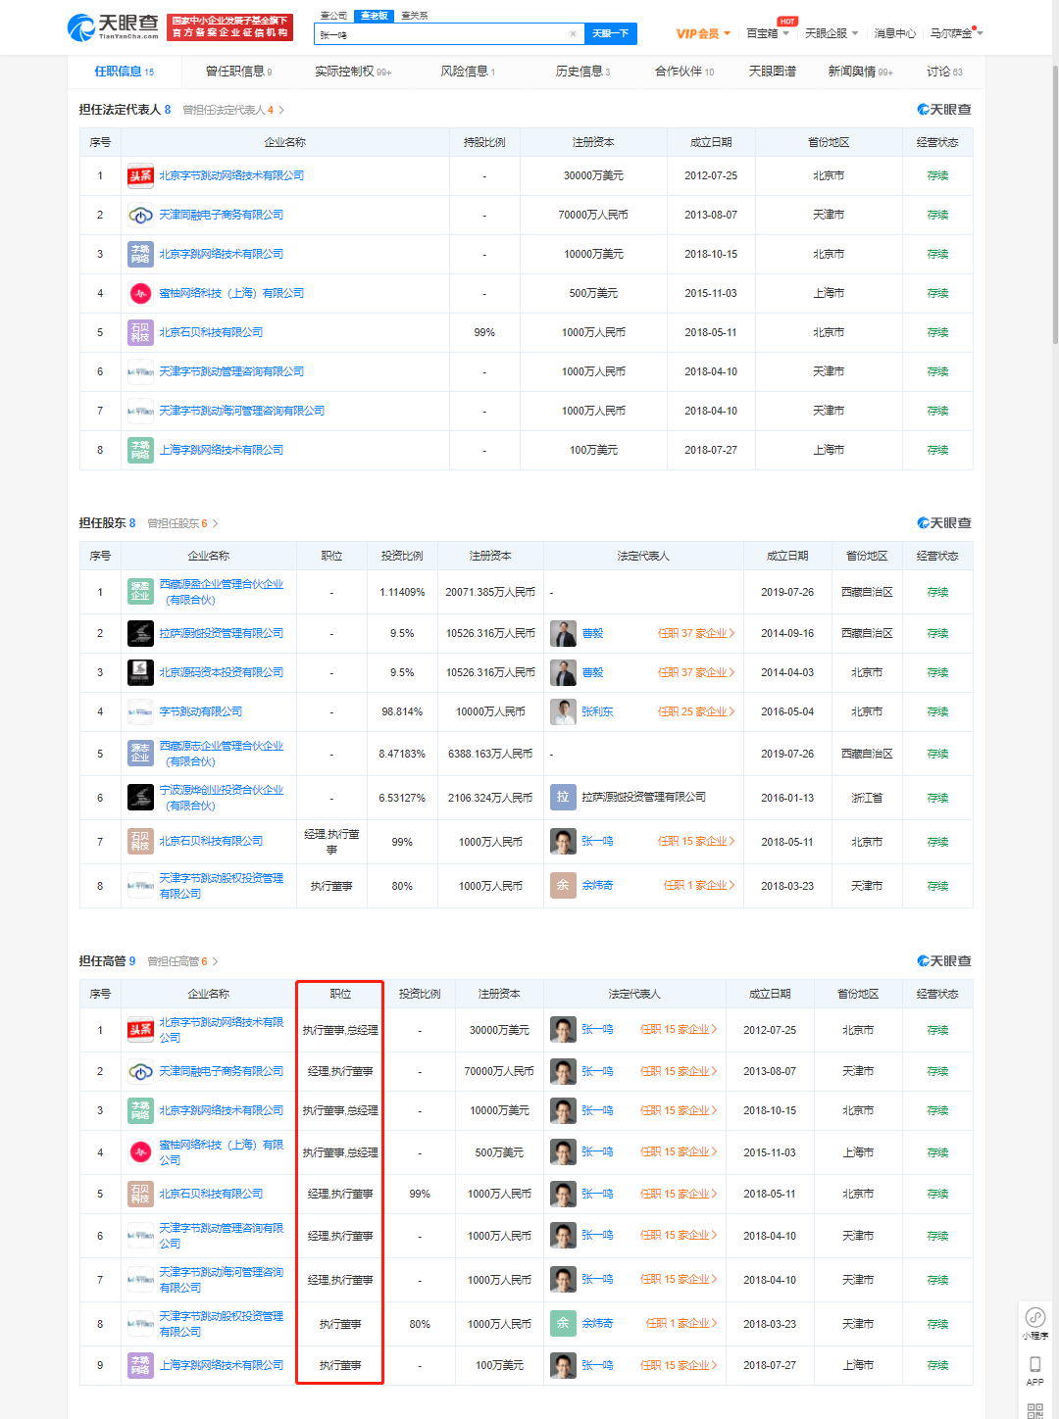Open the 马尔萨金 user account dropdown
Image resolution: width=1059 pixels, height=1419 pixels.
(x=956, y=33)
